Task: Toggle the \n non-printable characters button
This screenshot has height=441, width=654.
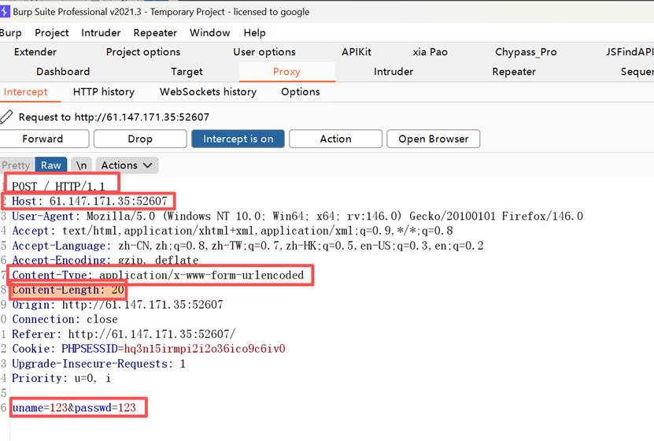Action: 81,165
